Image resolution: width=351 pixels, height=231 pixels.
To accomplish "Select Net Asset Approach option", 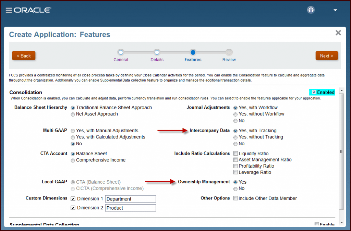I will coord(73,114).
